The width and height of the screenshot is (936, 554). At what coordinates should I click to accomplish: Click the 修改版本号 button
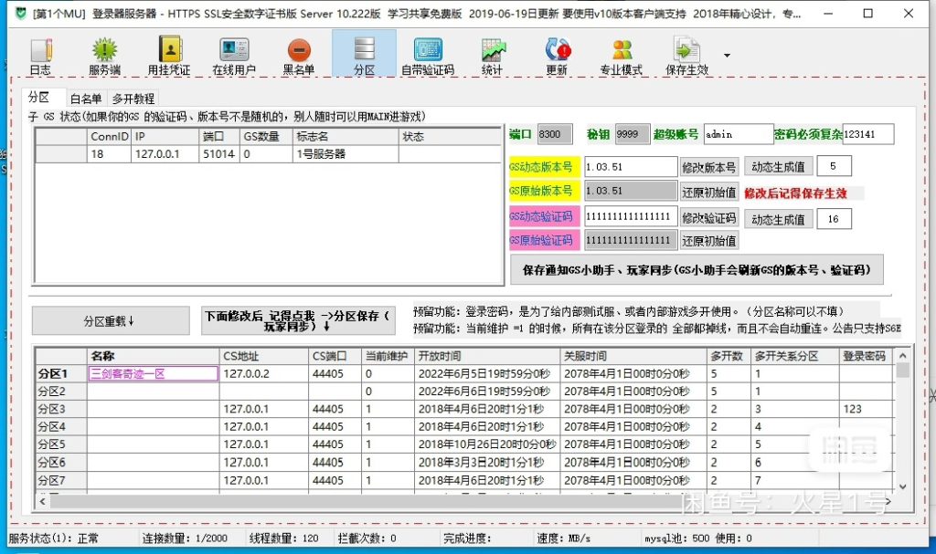(708, 167)
